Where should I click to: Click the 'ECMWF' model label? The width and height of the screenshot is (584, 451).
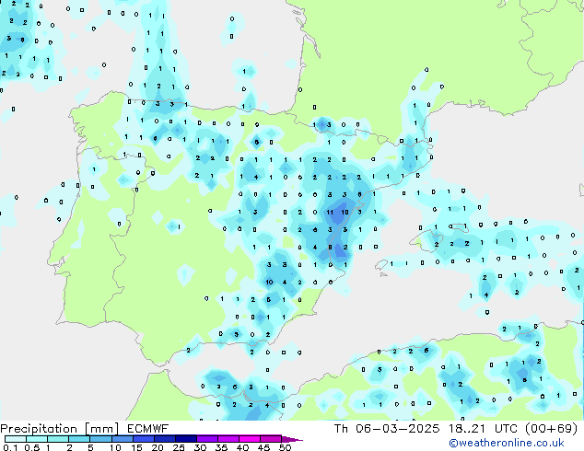pos(148,429)
